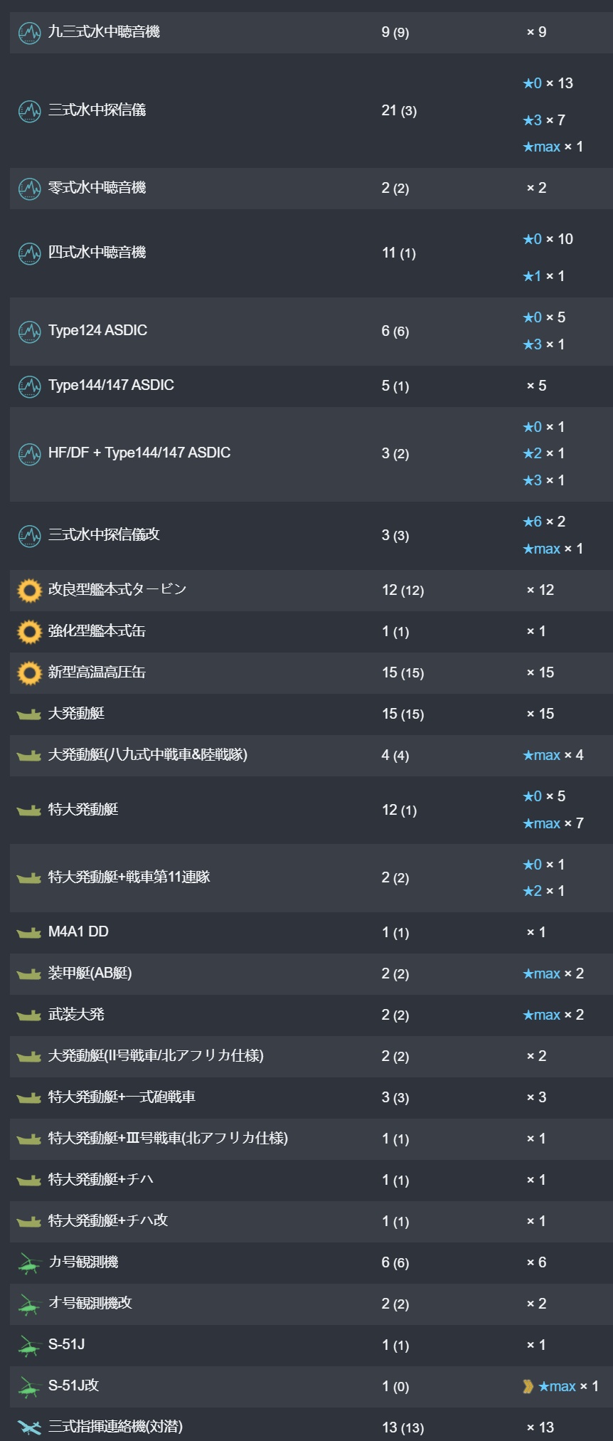Click the ★max × 4 entry for 大発動艇(八九式中戦車&陸戦隊)

coord(553,755)
